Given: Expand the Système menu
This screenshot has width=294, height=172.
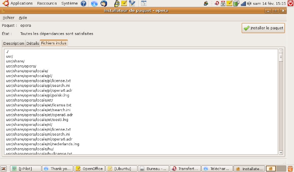Looking at the screenshot, I should [69, 4].
